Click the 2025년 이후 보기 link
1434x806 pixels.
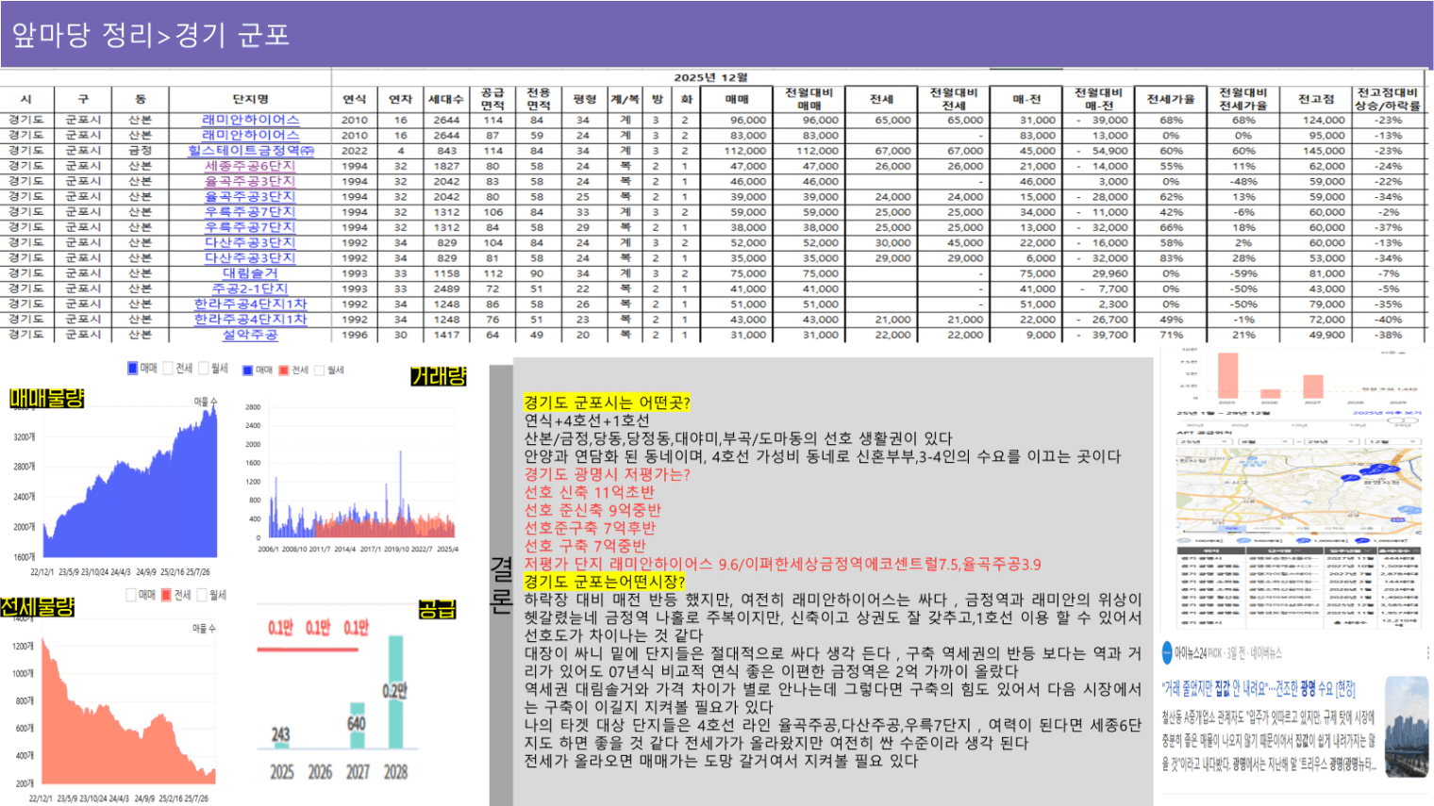click(x=1386, y=413)
